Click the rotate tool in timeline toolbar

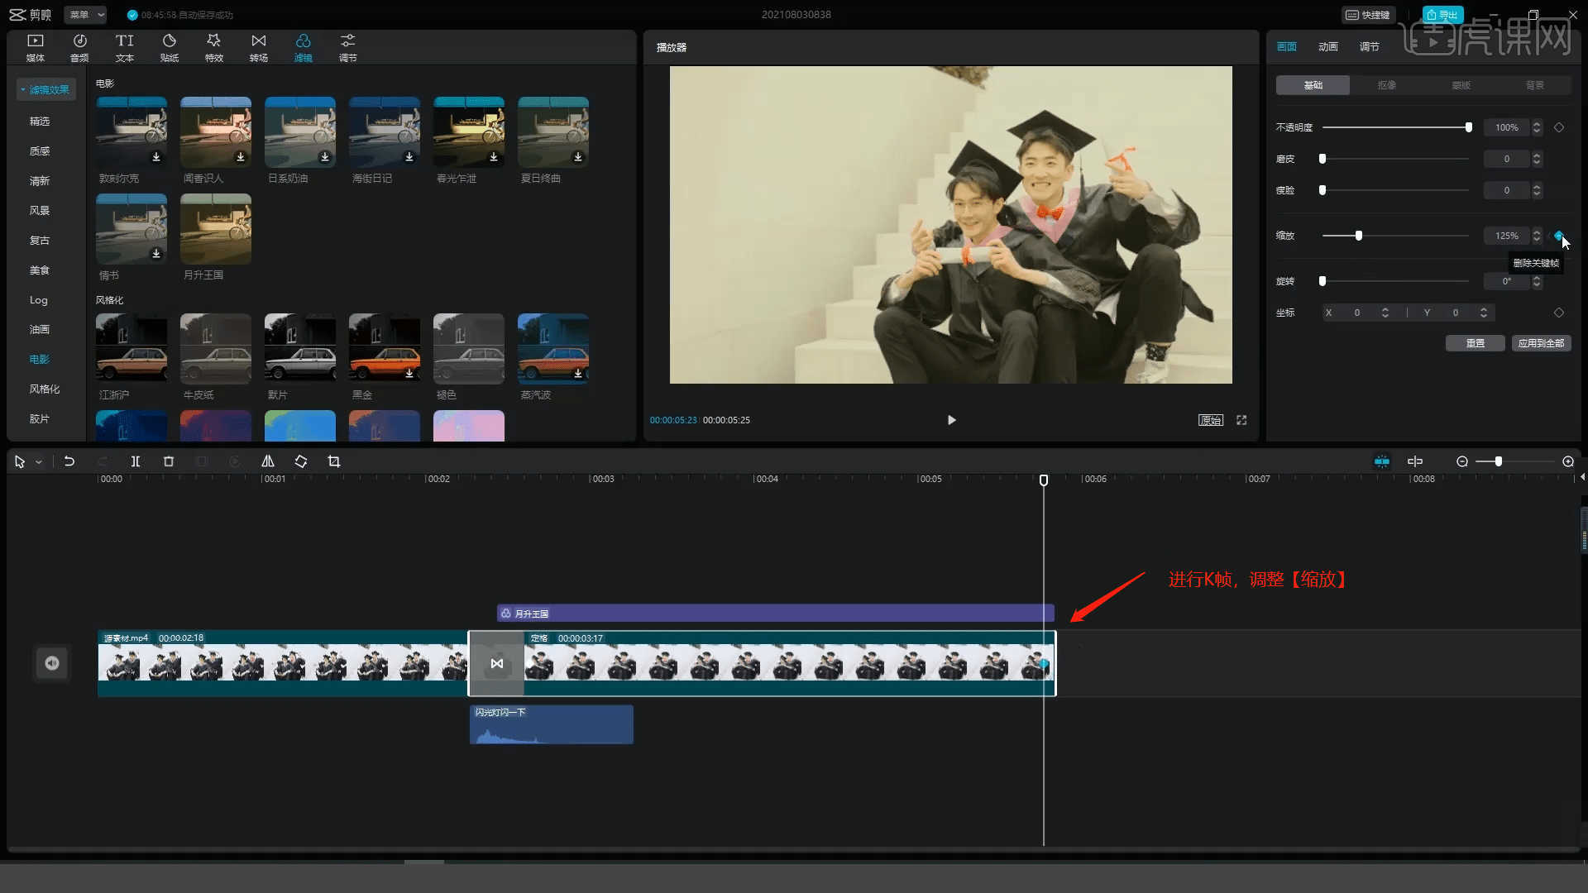[301, 461]
